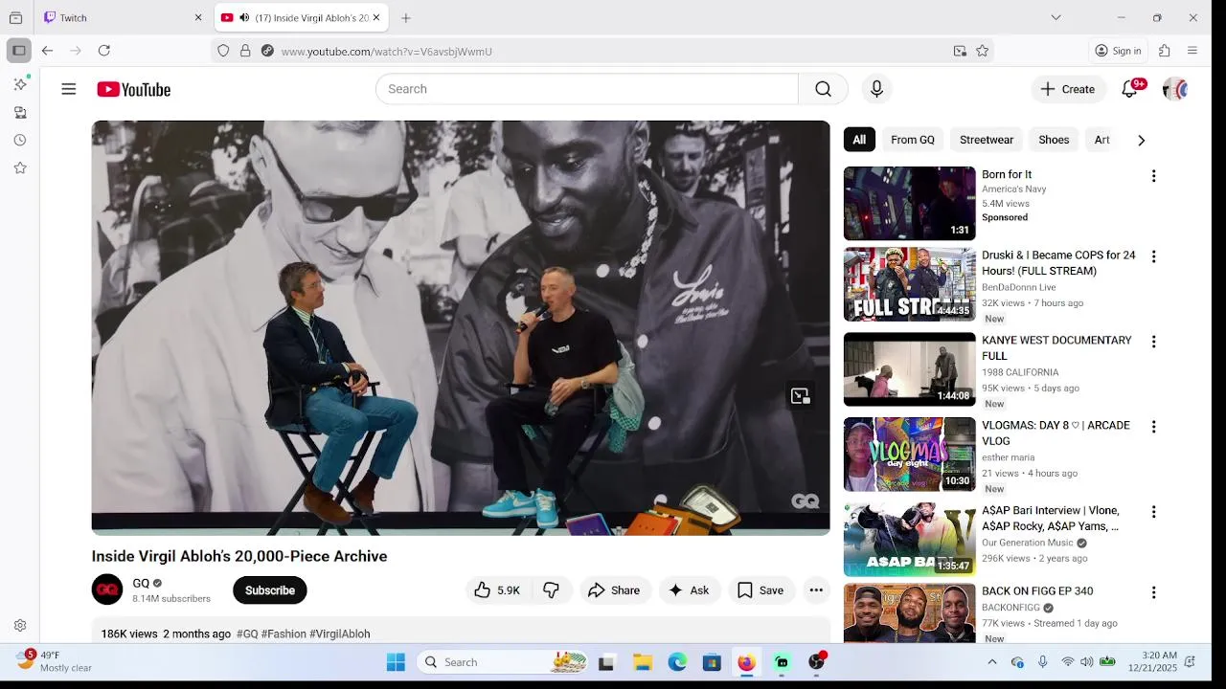Open Microsoft Edge from taskbar
The width and height of the screenshot is (1226, 689).
(677, 662)
